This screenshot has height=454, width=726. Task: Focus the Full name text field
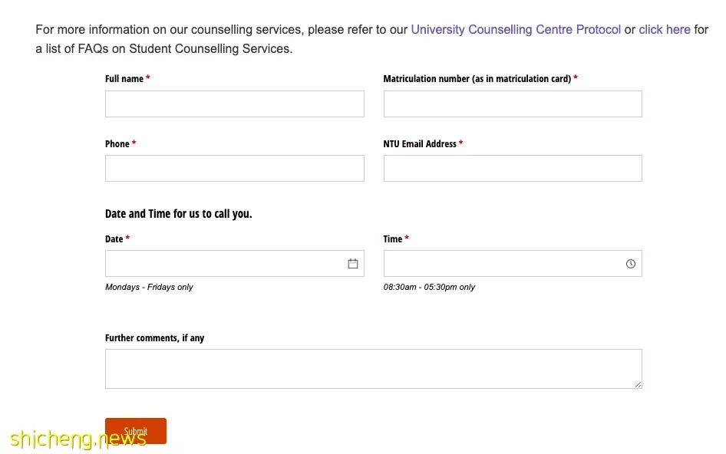pos(235,104)
